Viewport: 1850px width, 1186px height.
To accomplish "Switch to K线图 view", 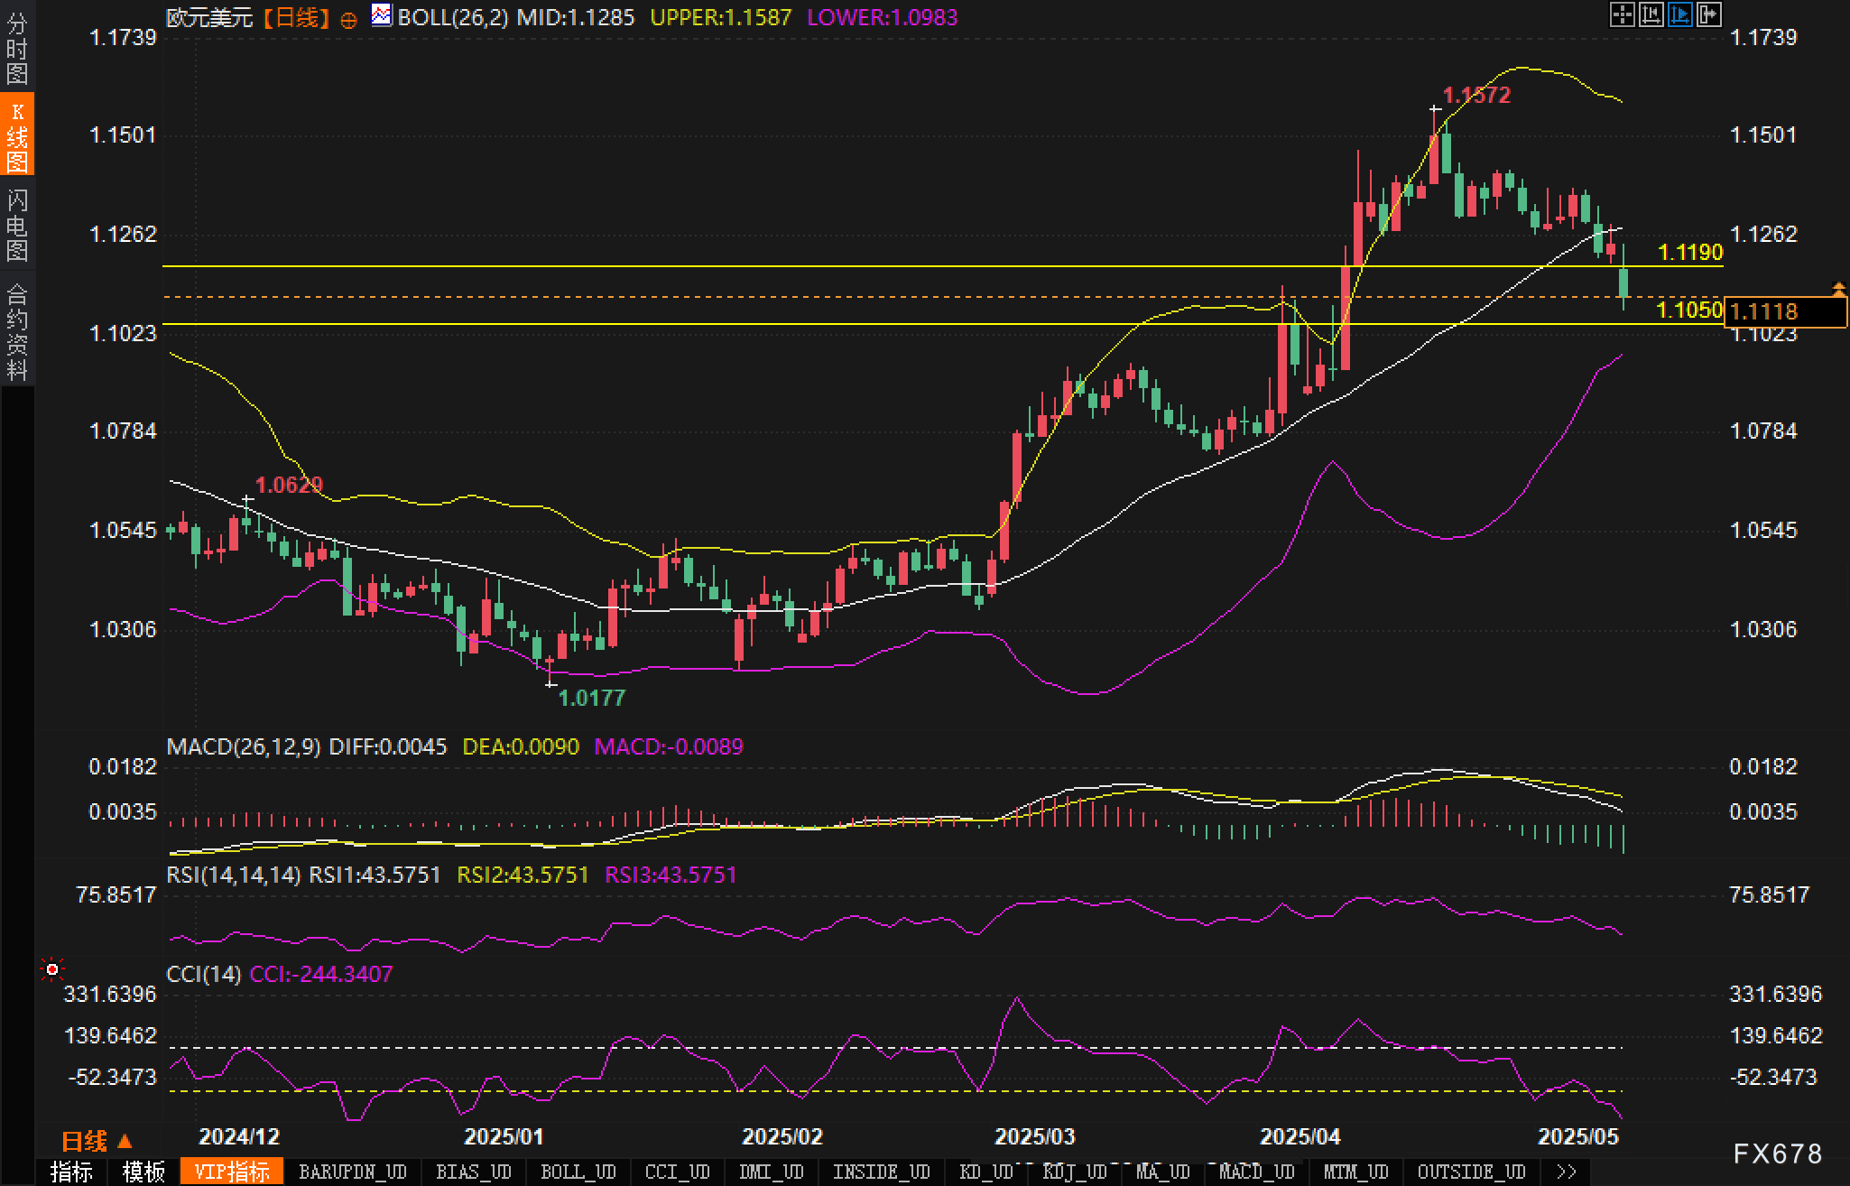I will tap(17, 136).
